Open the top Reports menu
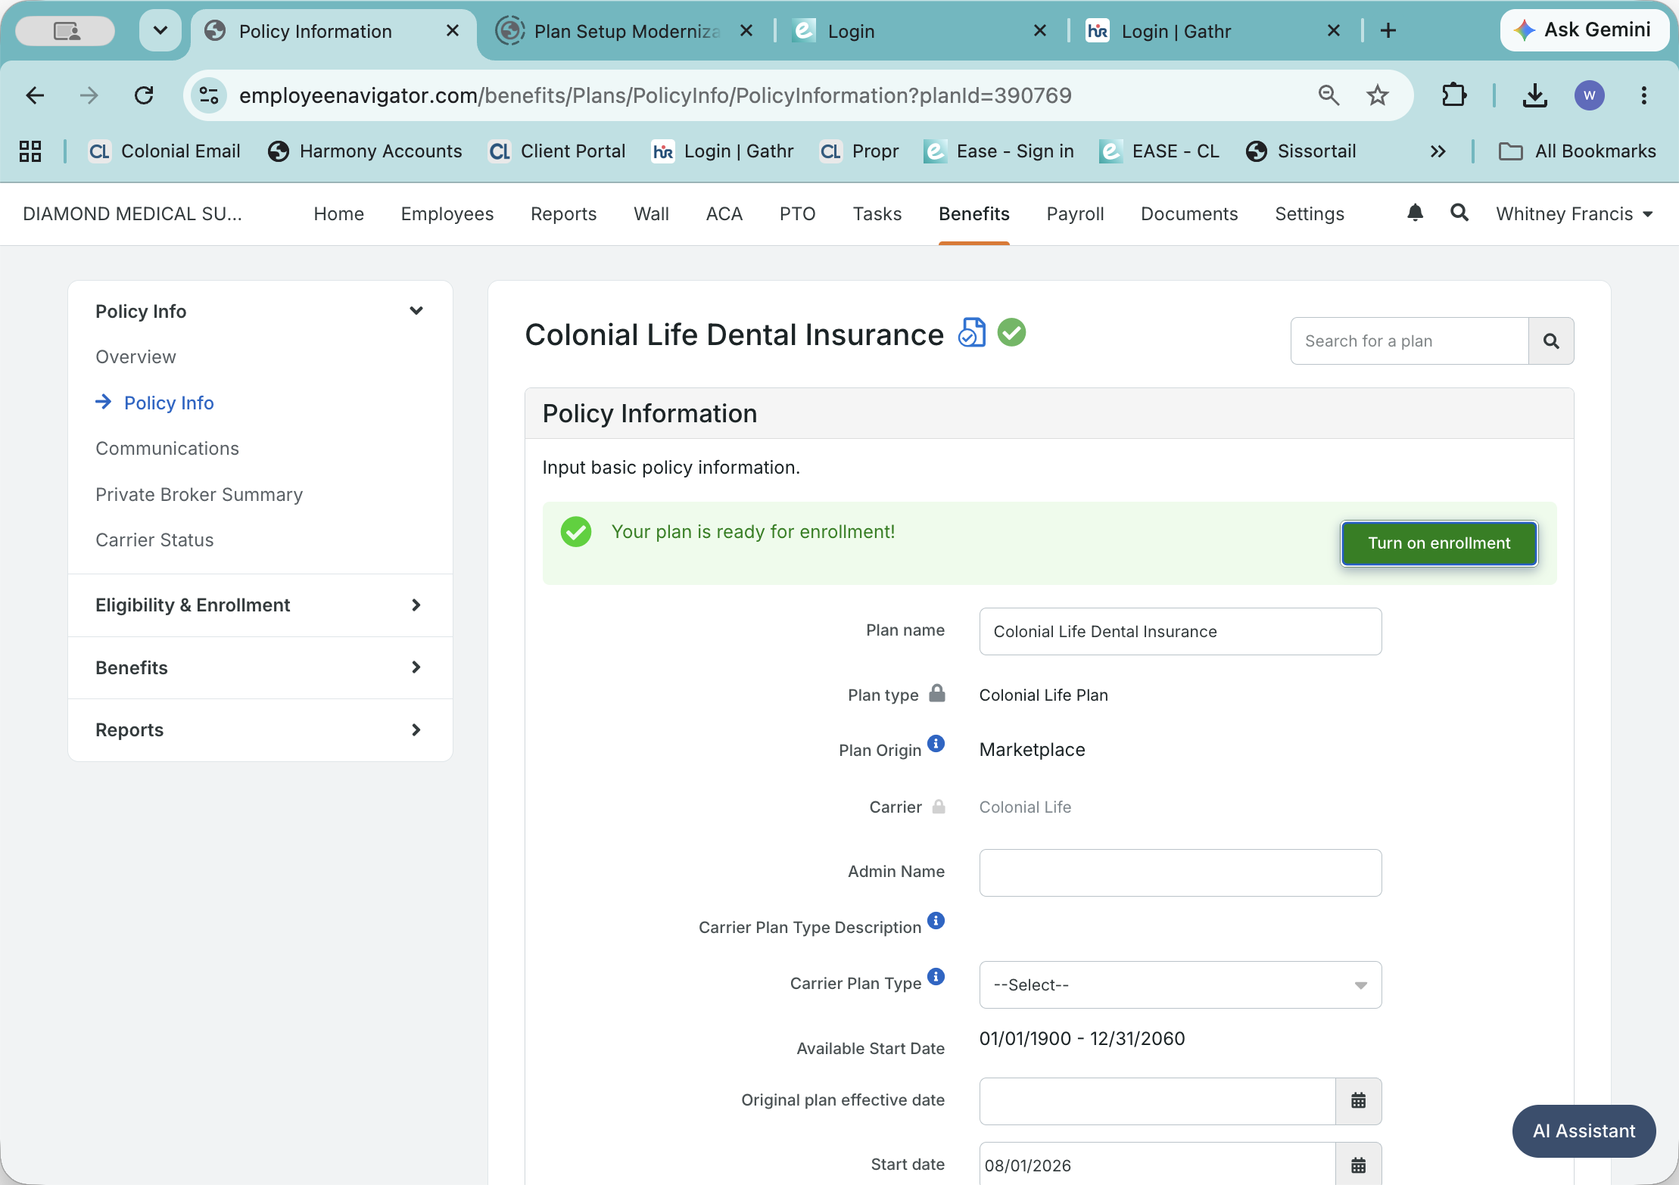Image resolution: width=1679 pixels, height=1185 pixels. pos(564,214)
